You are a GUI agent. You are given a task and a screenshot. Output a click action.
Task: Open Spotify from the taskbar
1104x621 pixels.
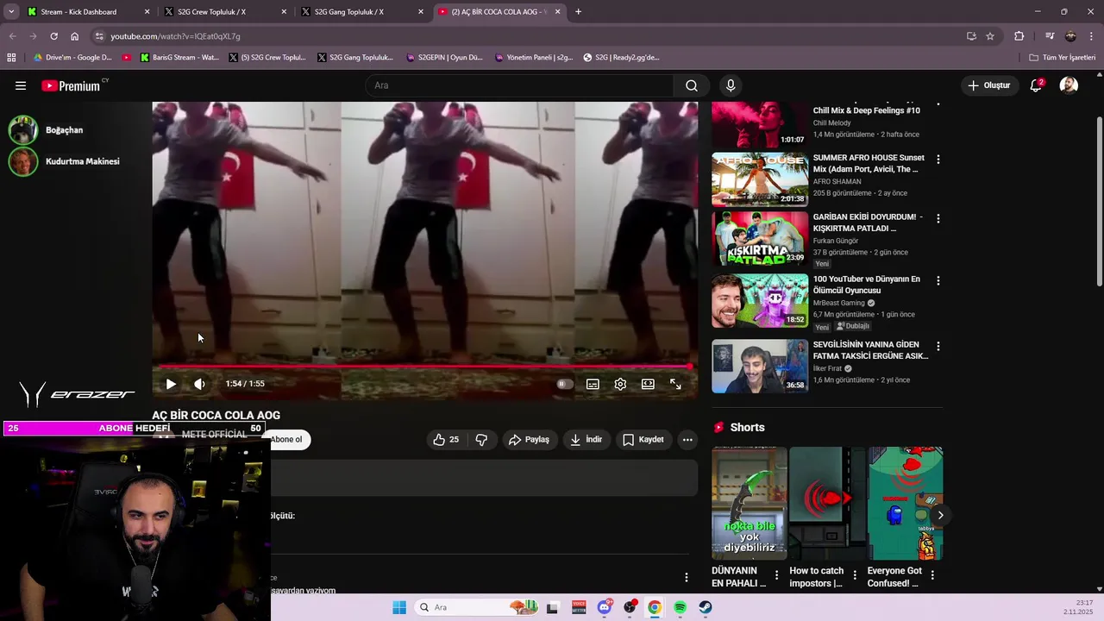coord(681,607)
